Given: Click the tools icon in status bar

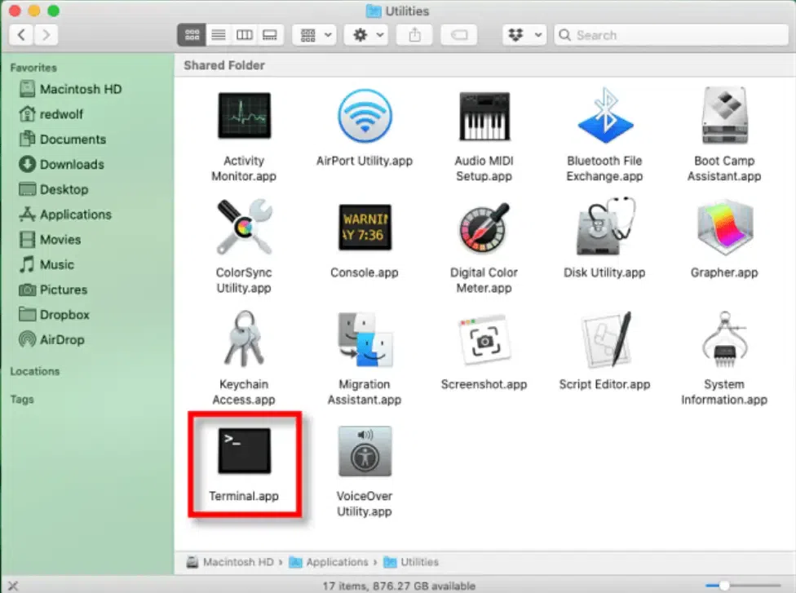Looking at the screenshot, I should pyautogui.click(x=13, y=586).
